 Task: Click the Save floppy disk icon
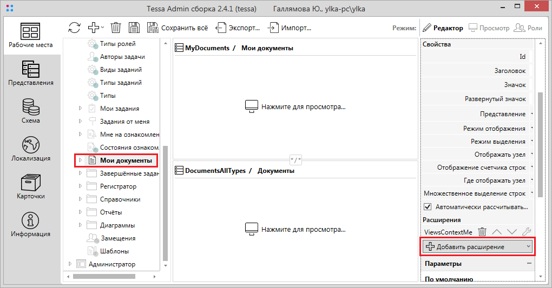point(134,28)
